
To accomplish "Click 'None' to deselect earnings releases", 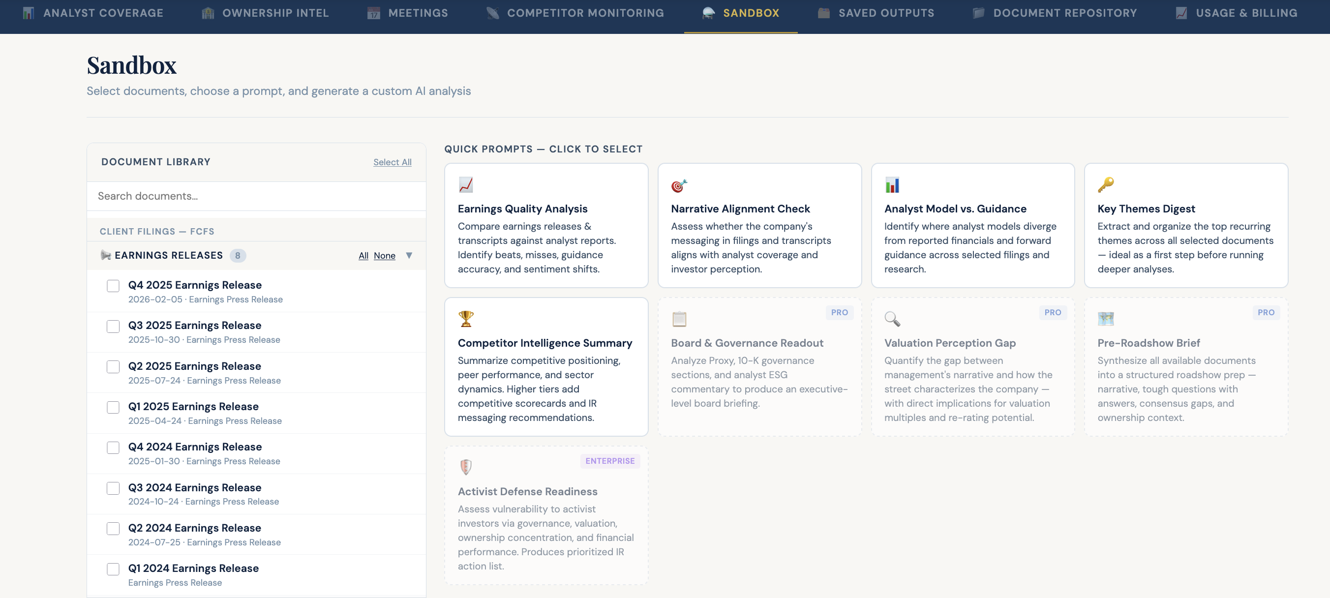I will click(x=385, y=255).
